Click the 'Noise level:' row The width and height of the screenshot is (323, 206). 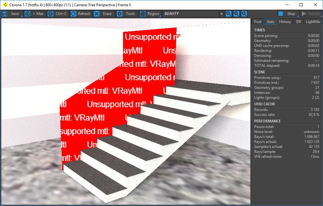(x=287, y=132)
